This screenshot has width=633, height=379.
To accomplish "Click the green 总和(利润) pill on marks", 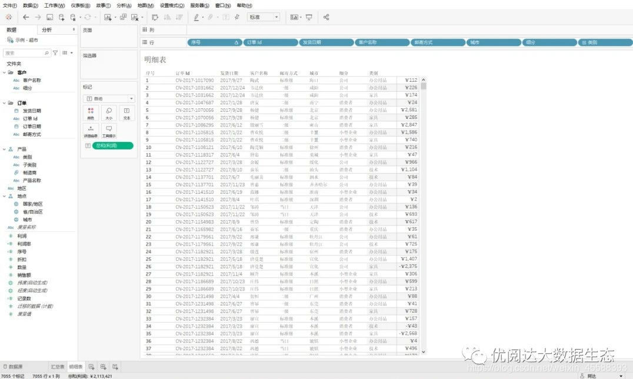I will (x=112, y=145).
